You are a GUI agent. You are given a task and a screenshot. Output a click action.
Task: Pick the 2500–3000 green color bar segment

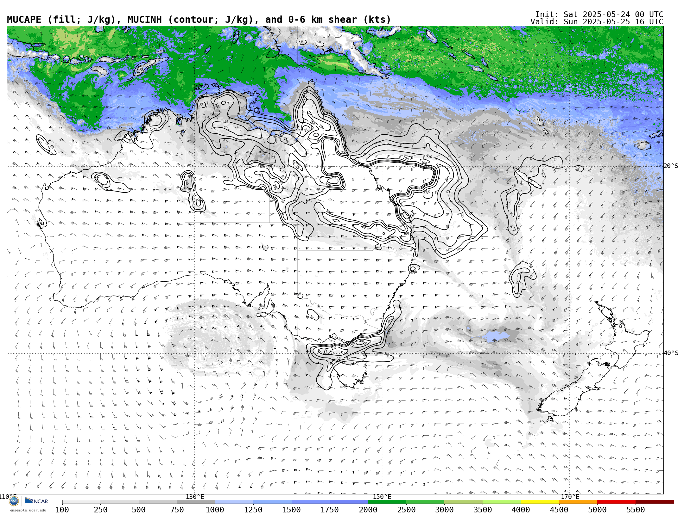425,502
